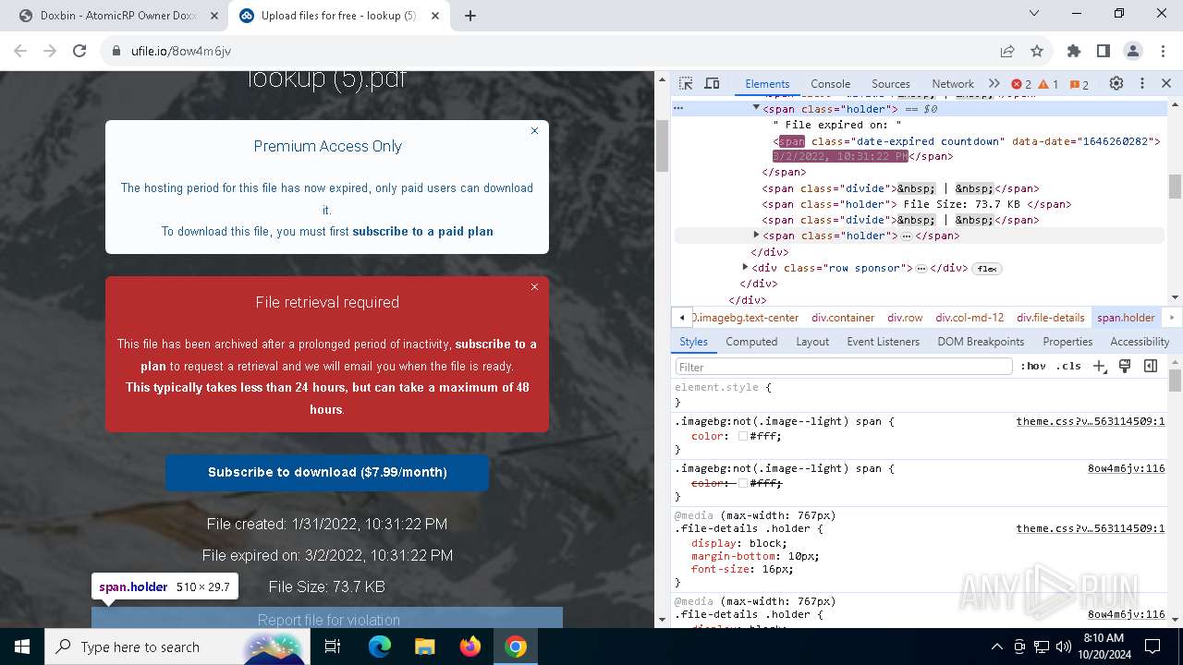Open the Properties tab
1183x665 pixels.
click(x=1067, y=342)
